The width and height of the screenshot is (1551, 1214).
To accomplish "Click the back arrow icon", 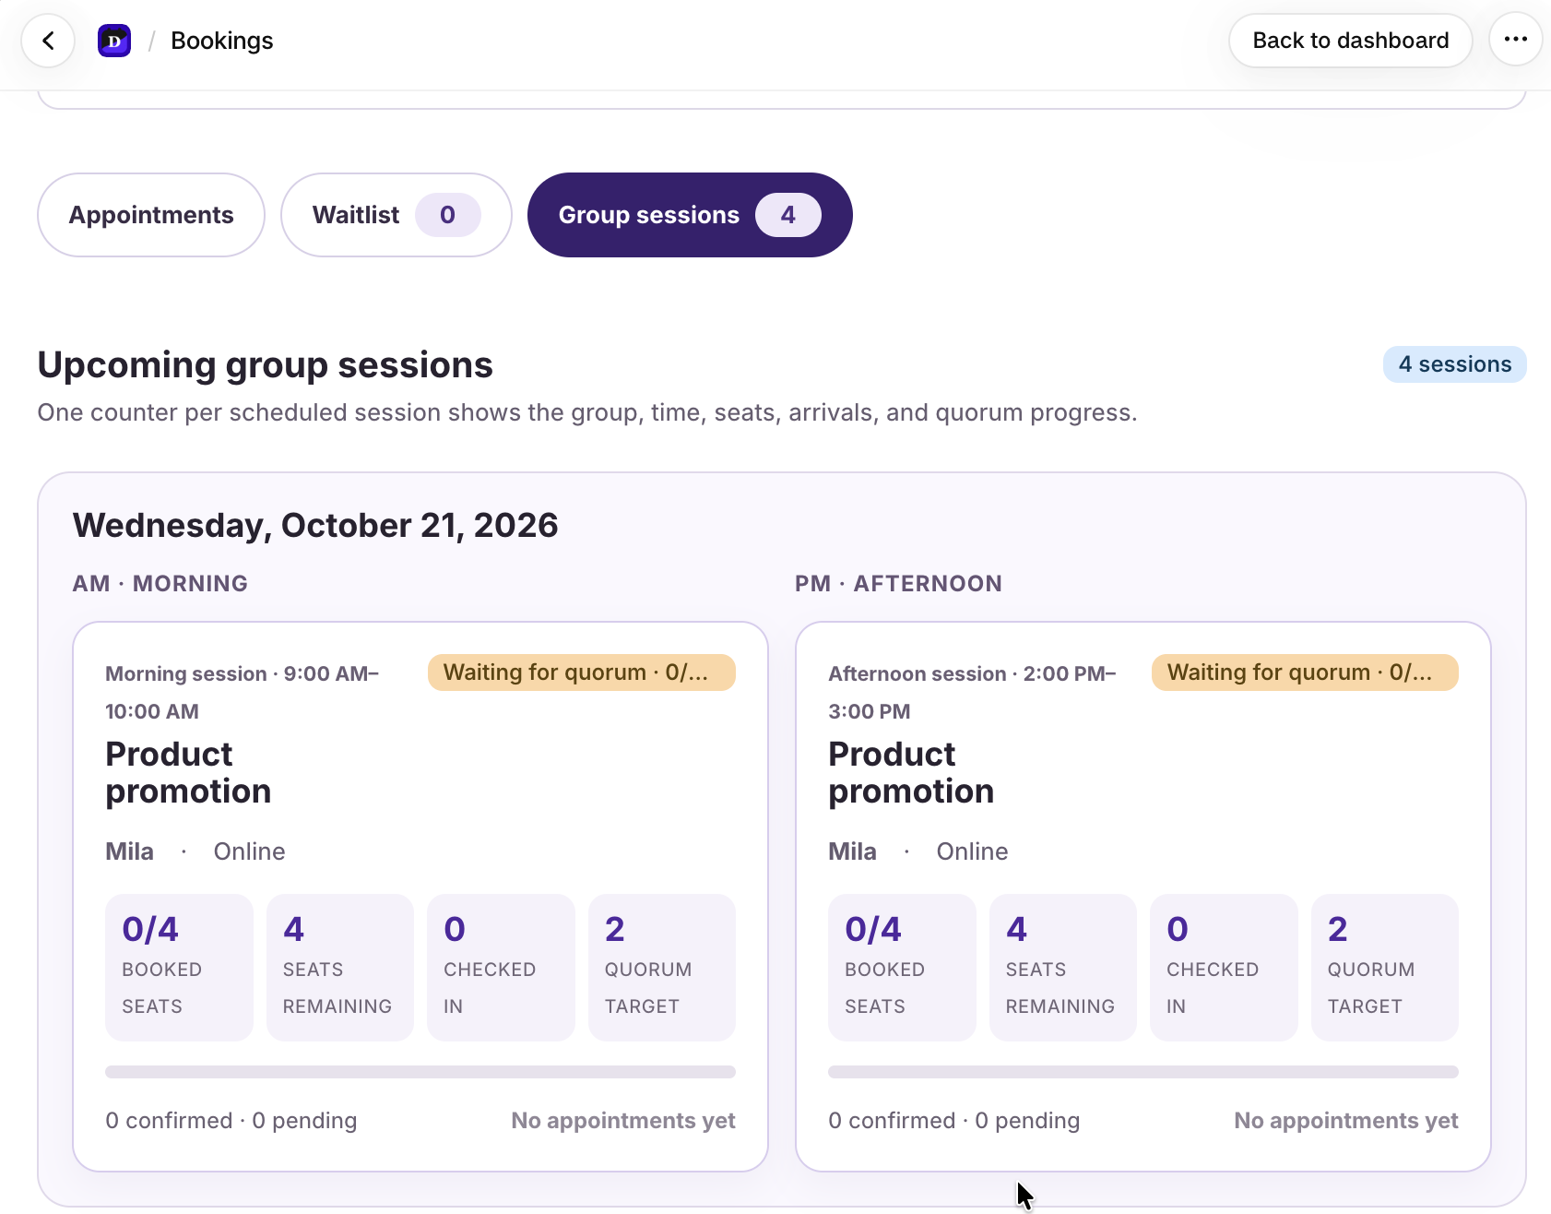I will 48,41.
